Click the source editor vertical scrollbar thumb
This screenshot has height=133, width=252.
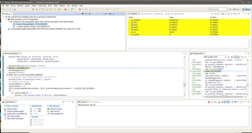[184, 85]
